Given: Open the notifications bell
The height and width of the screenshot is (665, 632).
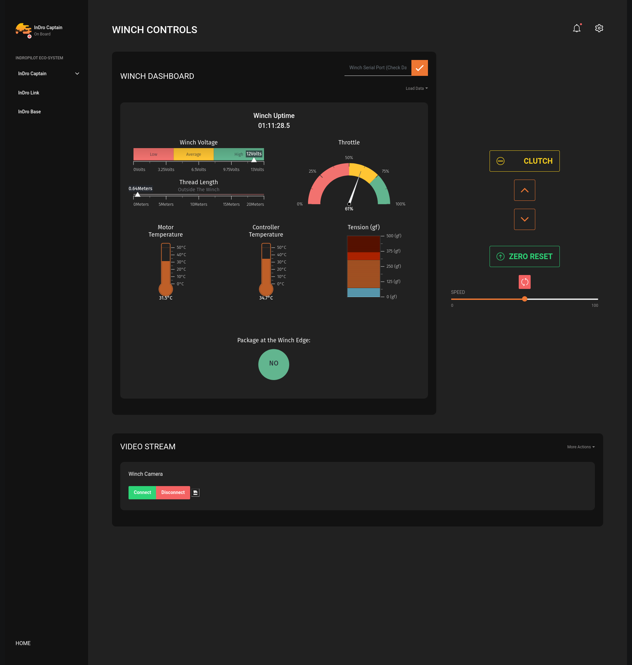Looking at the screenshot, I should (576, 28).
